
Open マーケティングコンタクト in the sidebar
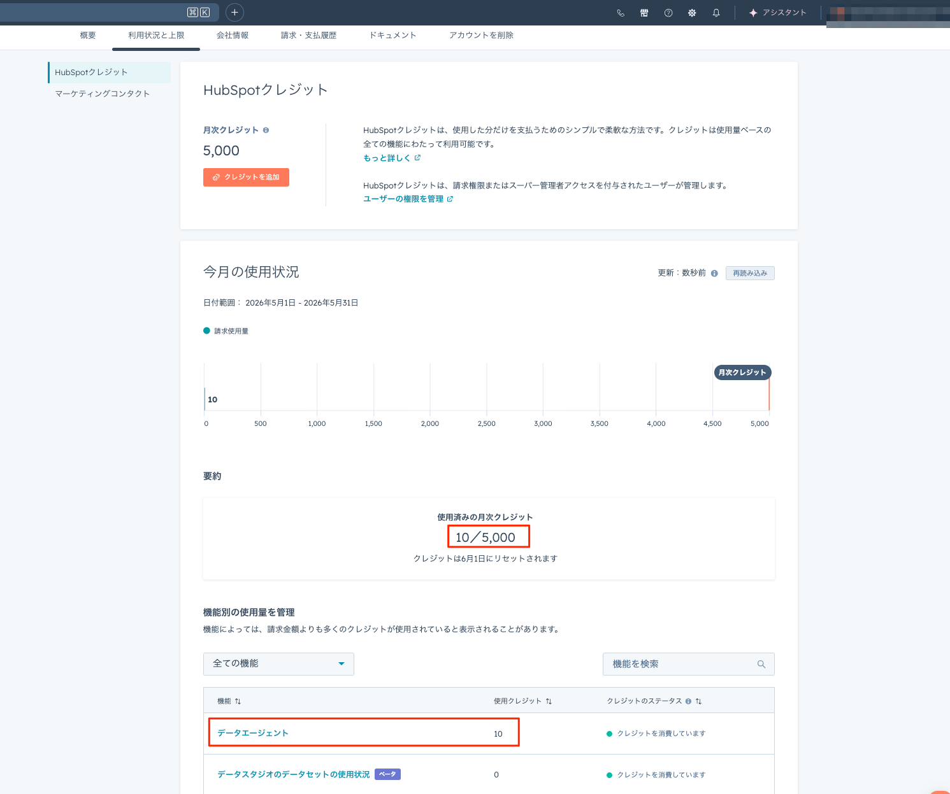point(103,94)
